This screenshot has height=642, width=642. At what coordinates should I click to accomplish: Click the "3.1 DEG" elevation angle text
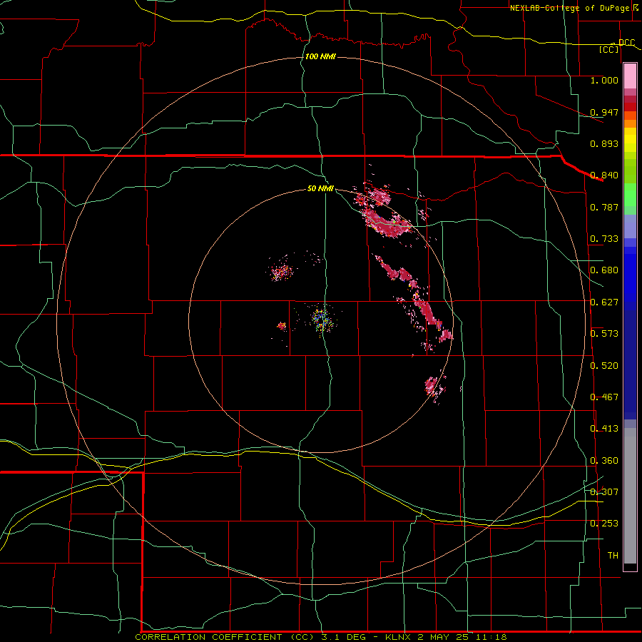[x=342, y=637]
